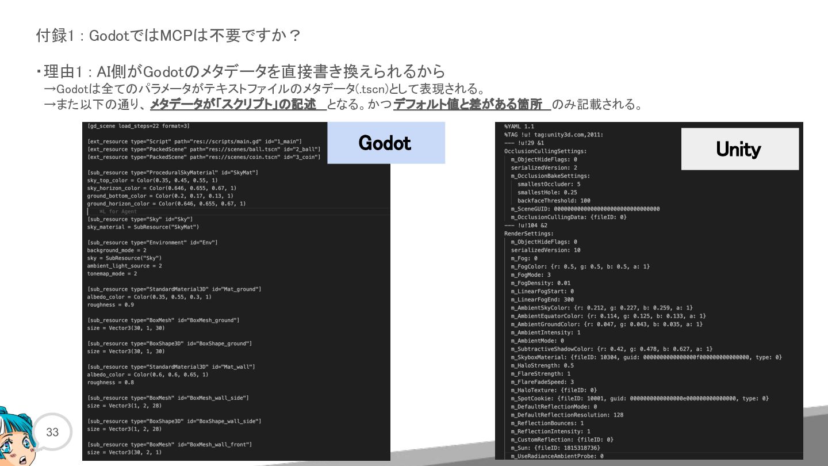Click the "m_FogDensity: 0.01" line

tap(540, 283)
